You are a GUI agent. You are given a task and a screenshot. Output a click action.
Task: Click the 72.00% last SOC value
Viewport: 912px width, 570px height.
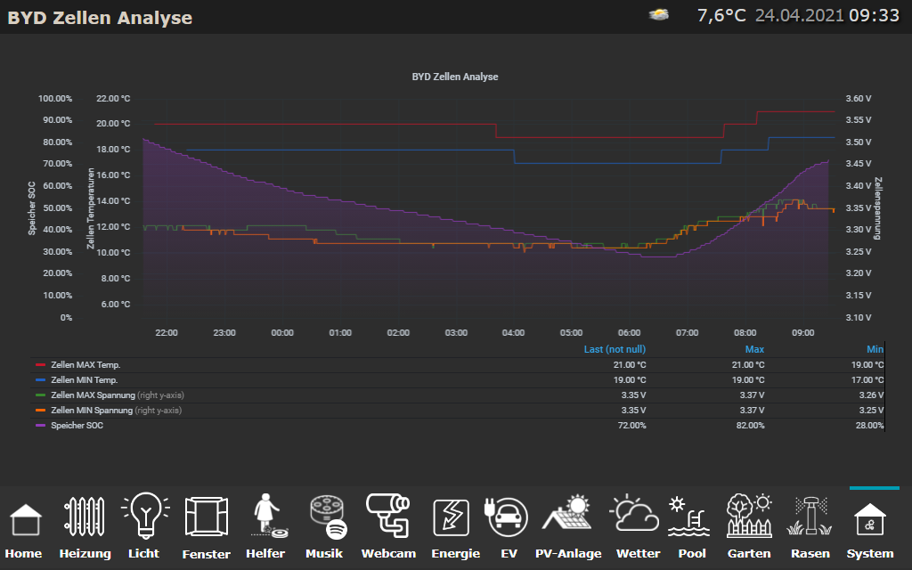pos(631,425)
